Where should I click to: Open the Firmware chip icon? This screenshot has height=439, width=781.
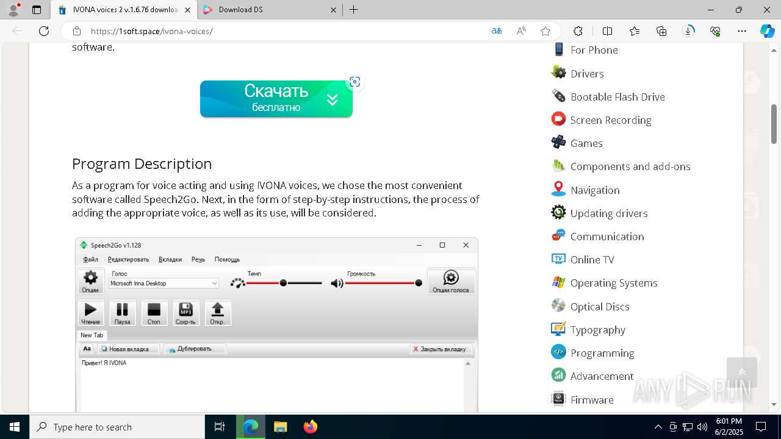coord(558,399)
